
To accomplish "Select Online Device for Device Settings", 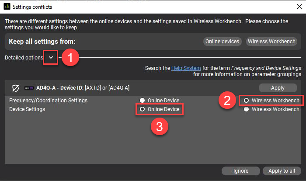I will point(142,109).
